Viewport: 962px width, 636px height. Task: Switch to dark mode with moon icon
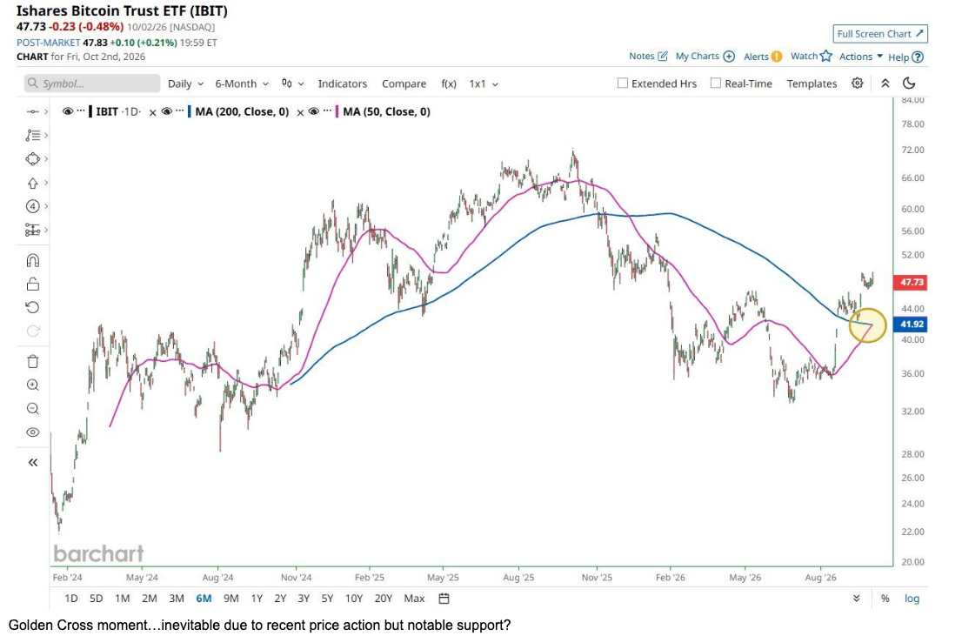pyautogui.click(x=909, y=83)
